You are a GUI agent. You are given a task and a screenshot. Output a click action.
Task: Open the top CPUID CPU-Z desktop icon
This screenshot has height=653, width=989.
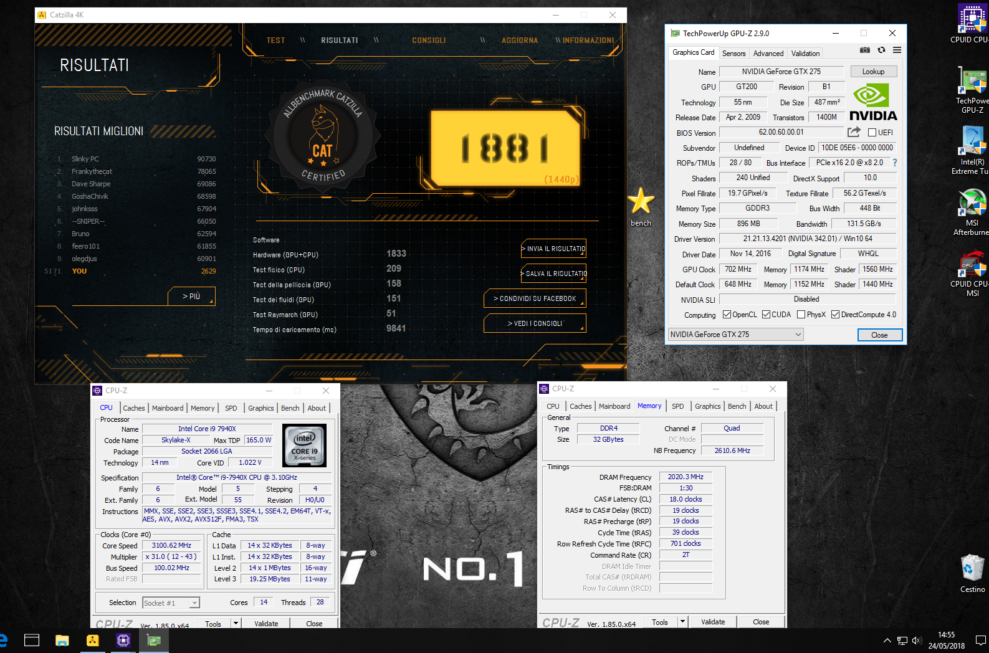point(972,24)
